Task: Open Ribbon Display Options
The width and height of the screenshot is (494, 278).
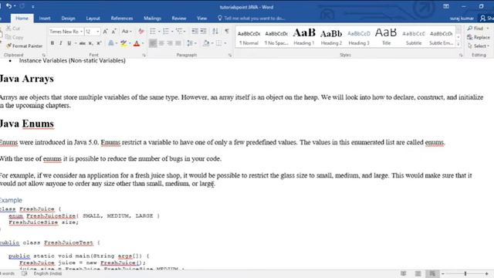Action: click(x=446, y=6)
